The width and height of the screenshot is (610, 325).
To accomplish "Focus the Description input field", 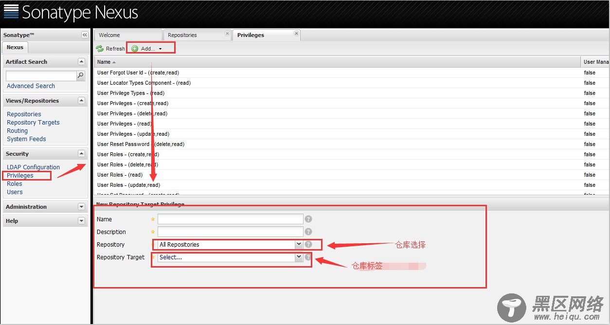I will click(x=230, y=232).
